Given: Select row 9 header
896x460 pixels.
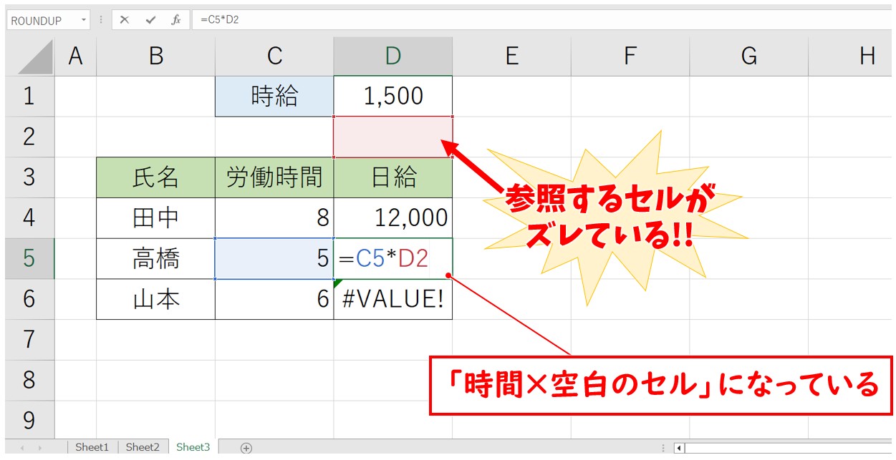Looking at the screenshot, I should point(29,421).
